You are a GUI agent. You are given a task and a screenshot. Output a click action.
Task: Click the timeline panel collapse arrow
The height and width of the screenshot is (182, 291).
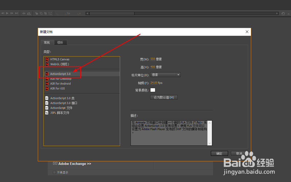289,14
